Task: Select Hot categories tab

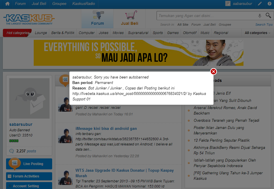Action: 17,33
